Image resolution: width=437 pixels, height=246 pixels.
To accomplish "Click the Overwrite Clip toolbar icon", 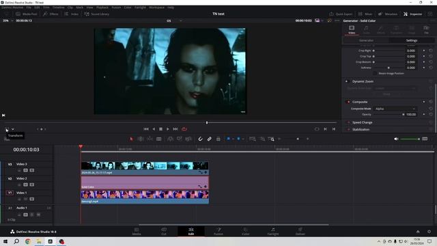I will pyautogui.click(x=179, y=139).
